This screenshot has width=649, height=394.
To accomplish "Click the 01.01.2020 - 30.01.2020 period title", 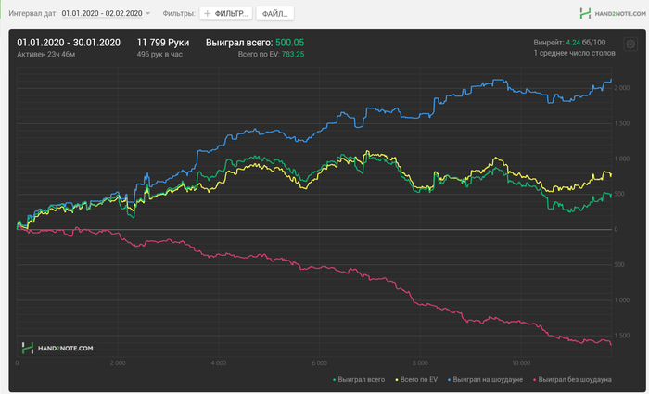I will (x=69, y=43).
